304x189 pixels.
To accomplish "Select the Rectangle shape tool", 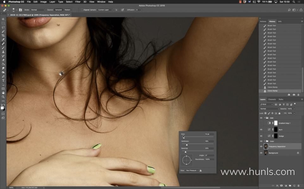I will [x=3, y=89].
